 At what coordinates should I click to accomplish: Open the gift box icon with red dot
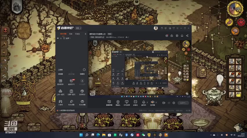tap(167, 36)
